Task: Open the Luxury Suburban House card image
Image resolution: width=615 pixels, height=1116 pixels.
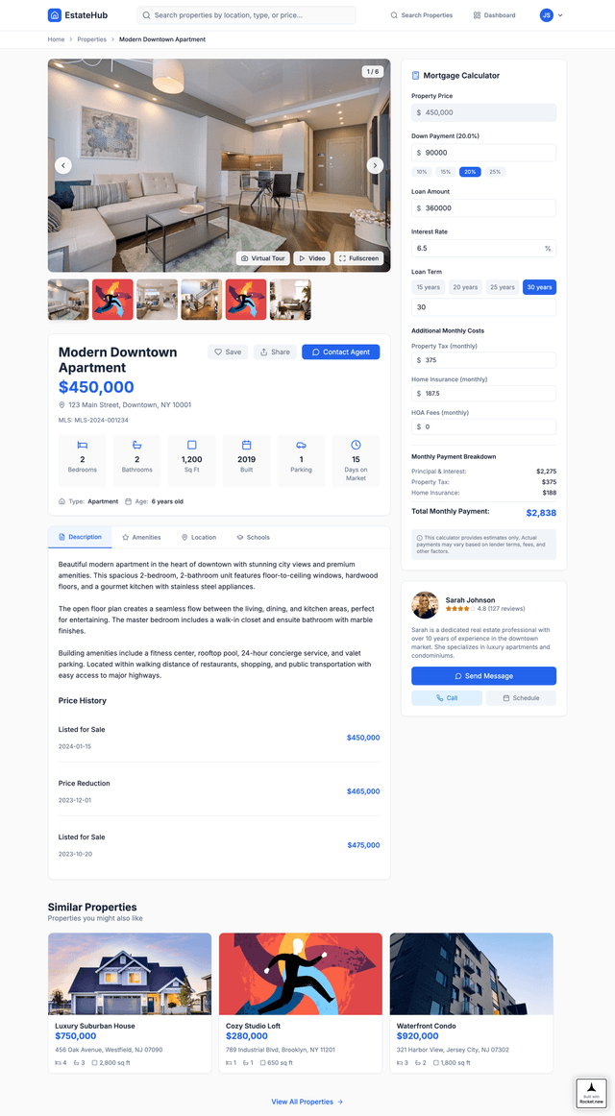Action: pos(130,974)
